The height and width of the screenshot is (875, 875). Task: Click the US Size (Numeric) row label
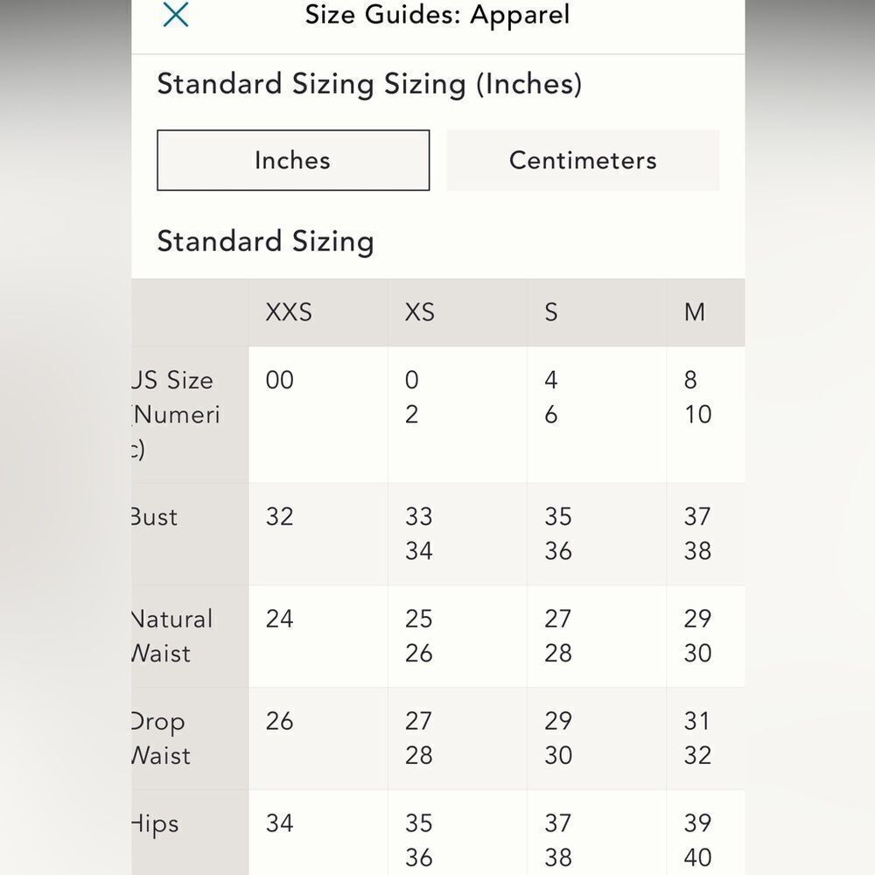(177, 415)
